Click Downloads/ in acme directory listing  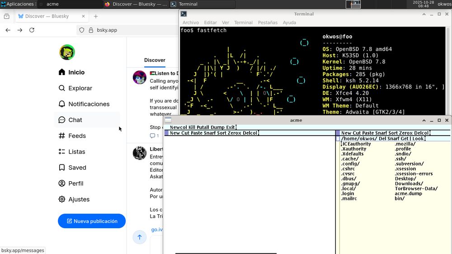(x=409, y=183)
